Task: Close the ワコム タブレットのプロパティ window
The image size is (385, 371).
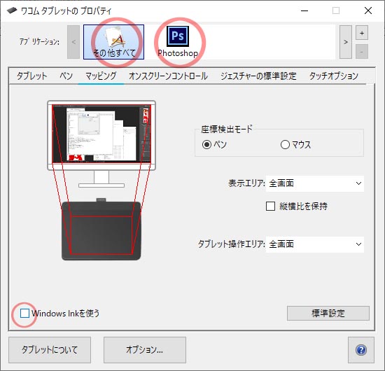Action: coord(368,10)
